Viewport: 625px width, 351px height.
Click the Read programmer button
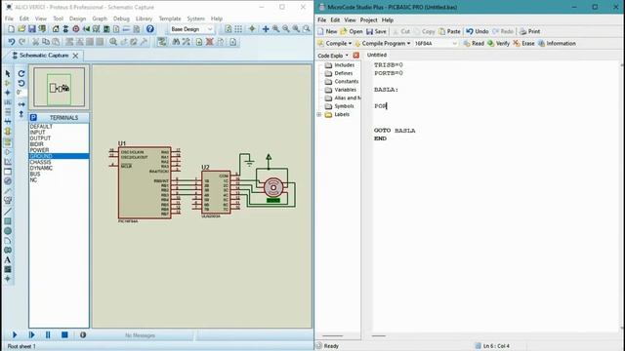click(474, 43)
